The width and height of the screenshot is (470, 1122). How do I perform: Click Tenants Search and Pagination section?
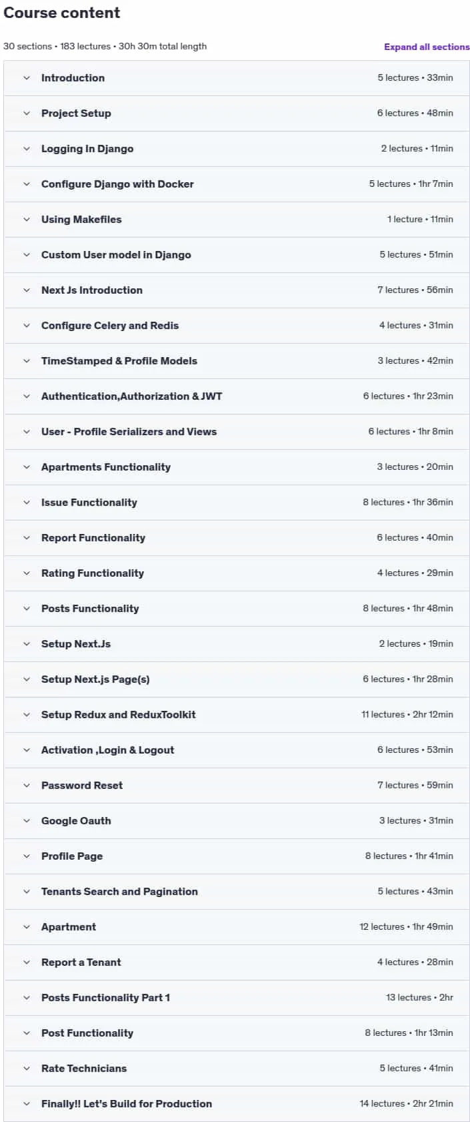click(x=237, y=892)
